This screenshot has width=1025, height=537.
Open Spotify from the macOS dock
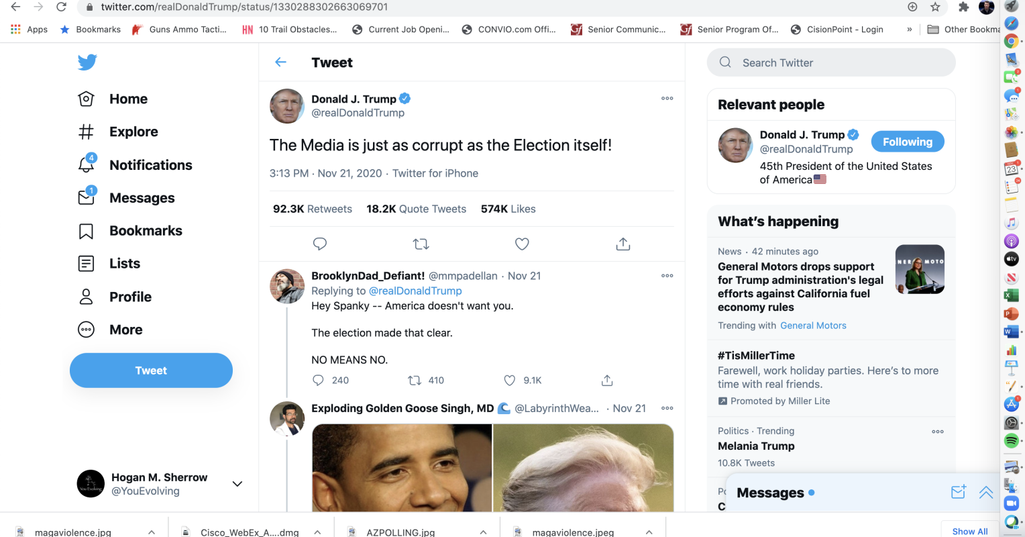(1012, 441)
